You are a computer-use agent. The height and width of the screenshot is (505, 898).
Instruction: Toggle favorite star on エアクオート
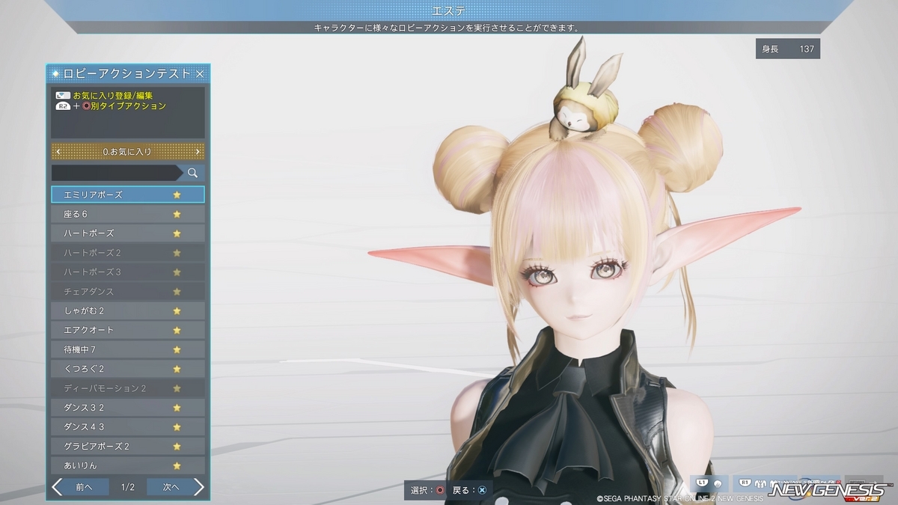(177, 331)
